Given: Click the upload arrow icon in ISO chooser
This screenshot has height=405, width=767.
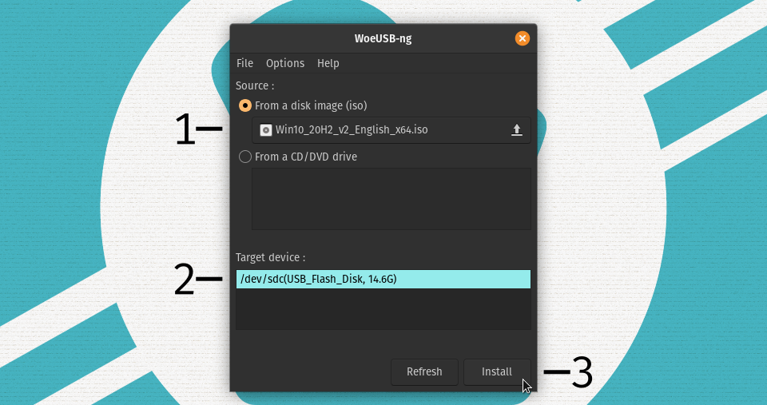Looking at the screenshot, I should coord(516,130).
